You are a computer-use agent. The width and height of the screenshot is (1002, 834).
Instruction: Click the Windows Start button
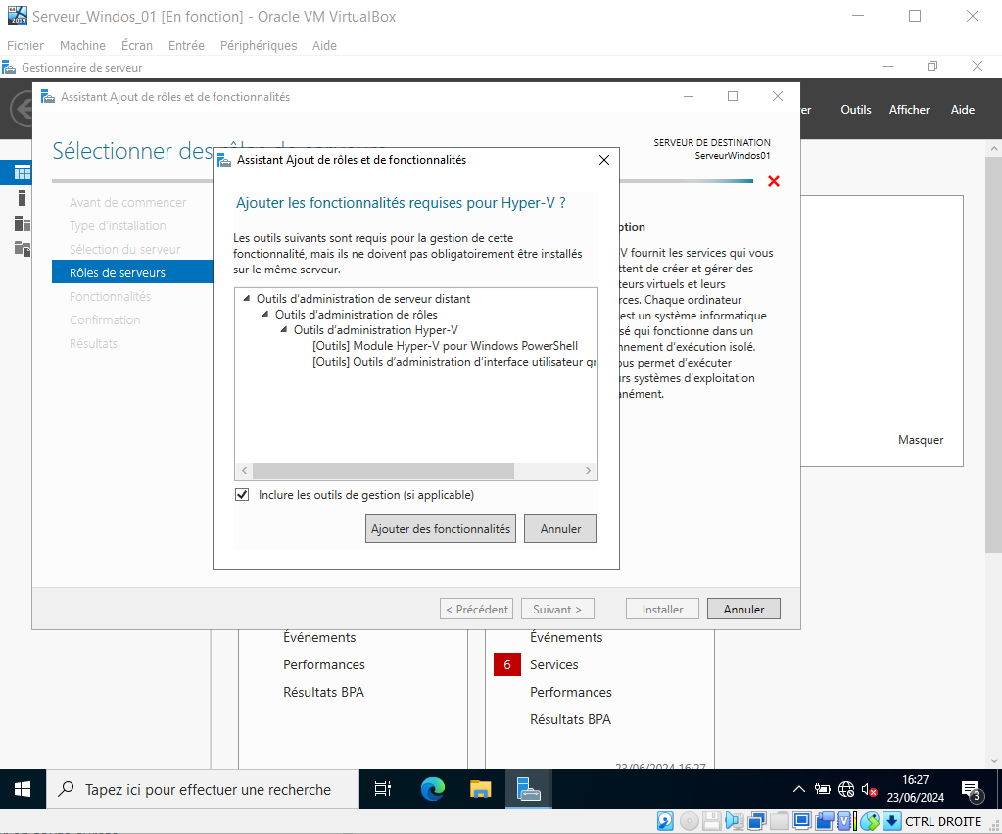point(23,789)
